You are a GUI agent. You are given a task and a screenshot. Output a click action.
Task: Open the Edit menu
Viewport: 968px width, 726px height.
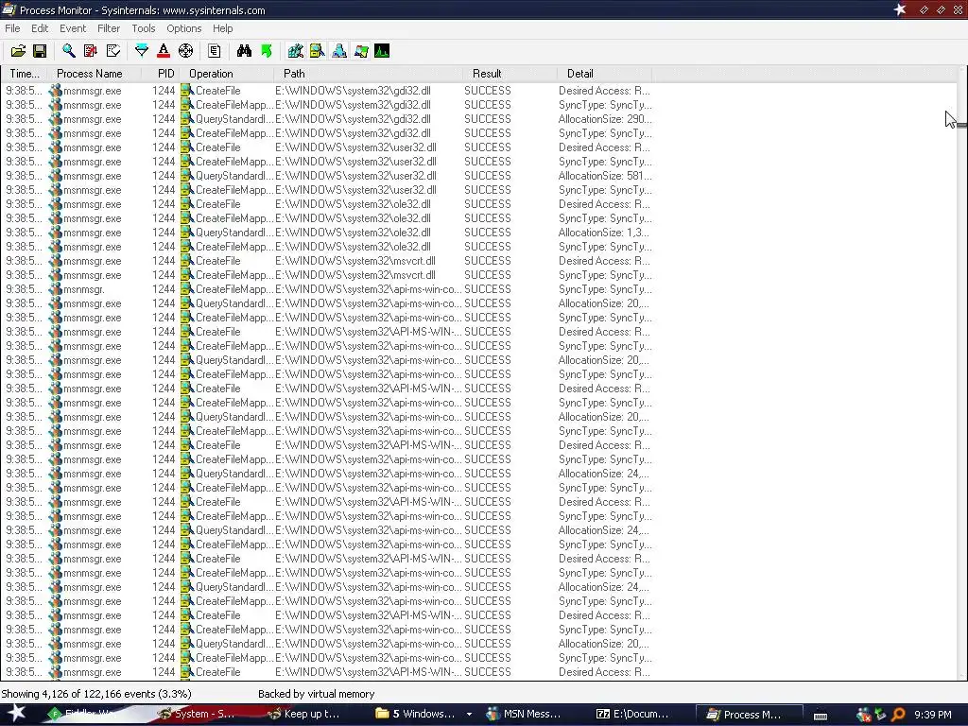(40, 28)
